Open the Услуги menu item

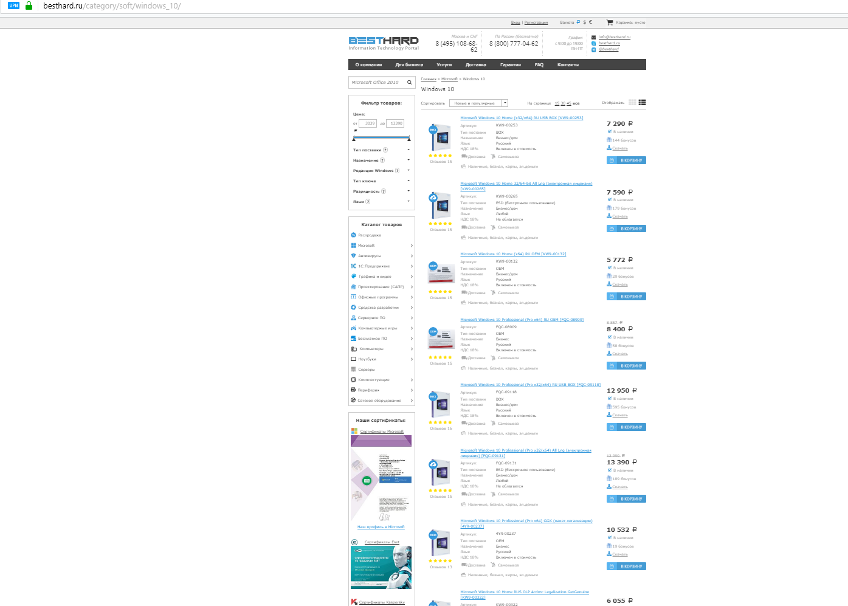(444, 65)
